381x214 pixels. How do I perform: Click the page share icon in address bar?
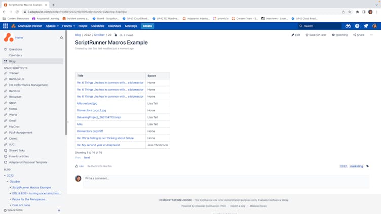tap(343, 12)
